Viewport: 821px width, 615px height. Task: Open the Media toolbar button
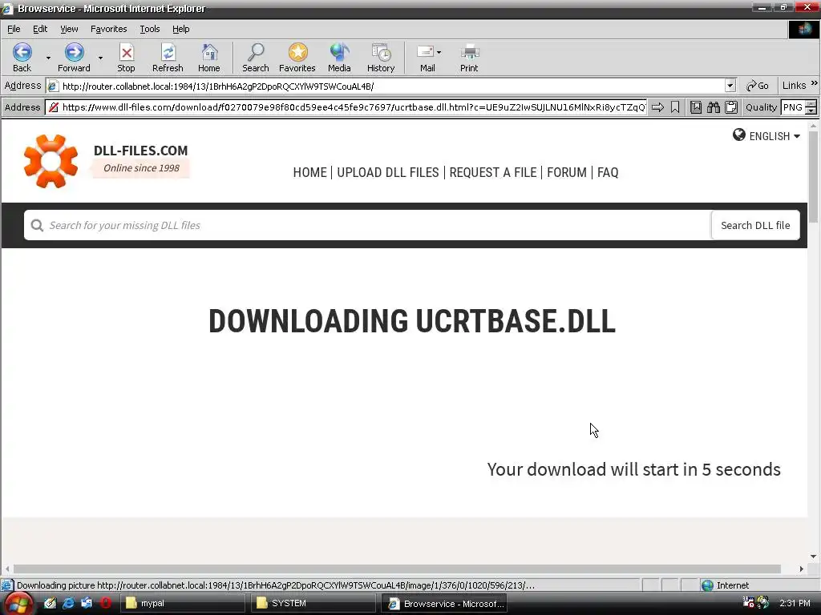pyautogui.click(x=339, y=58)
